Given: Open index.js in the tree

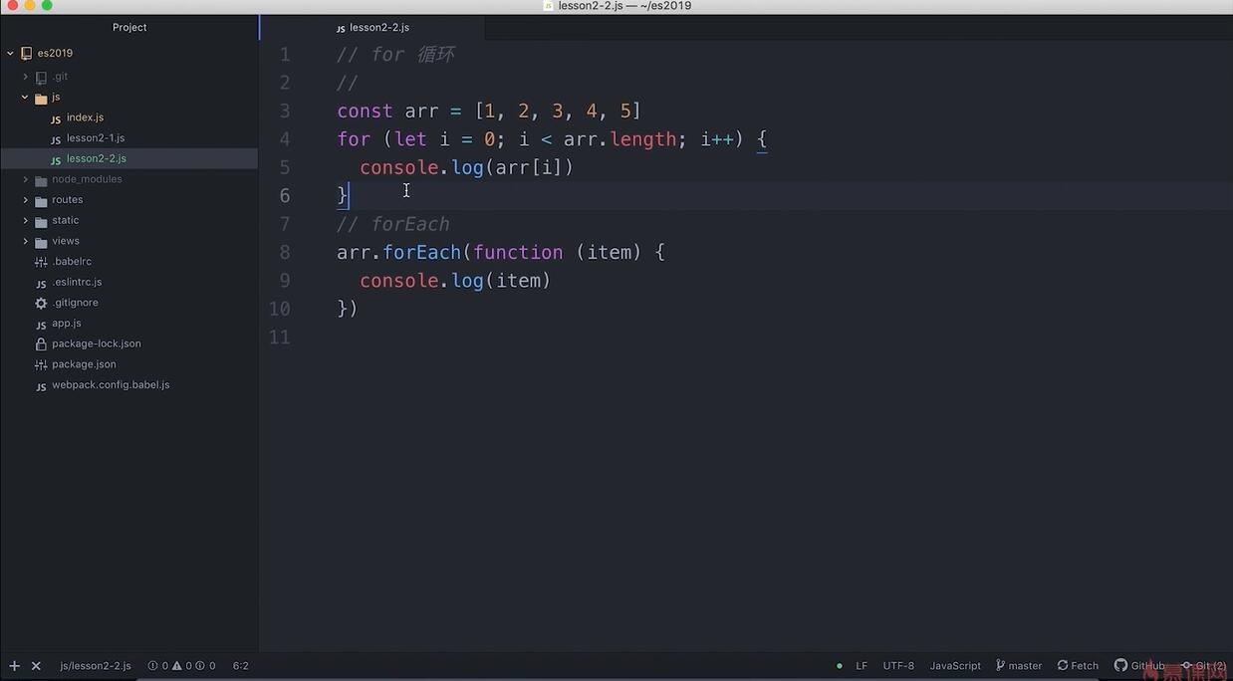Looking at the screenshot, I should pyautogui.click(x=85, y=117).
